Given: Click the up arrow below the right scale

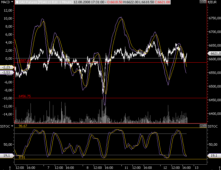Looking at the screenshot, I should pyautogui.click(x=219, y=168).
